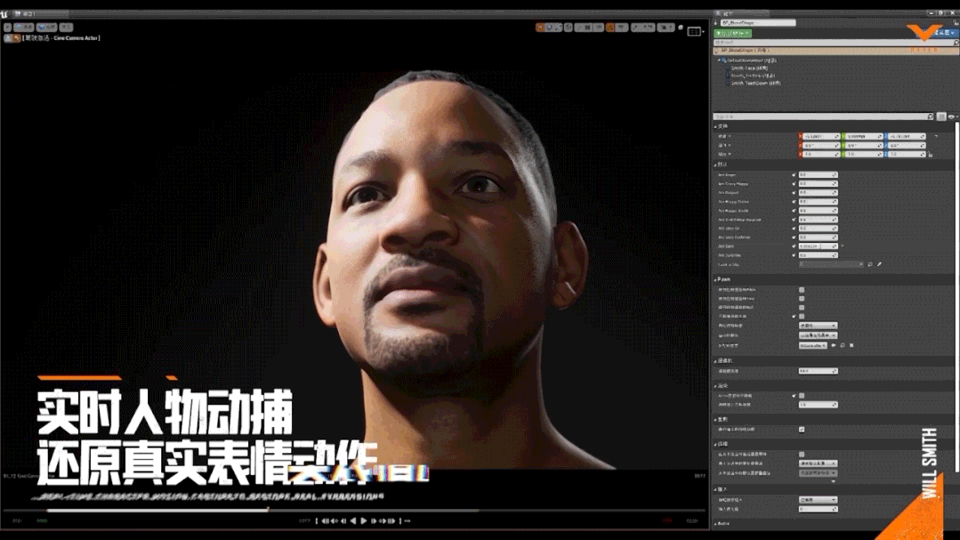This screenshot has width=960, height=540.
Task: Jump to sequence start with the transport button
Action: [x=325, y=521]
